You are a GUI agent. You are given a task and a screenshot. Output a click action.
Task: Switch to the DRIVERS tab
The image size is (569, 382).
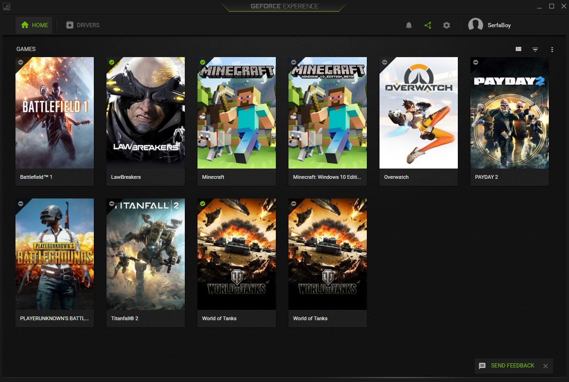point(83,25)
